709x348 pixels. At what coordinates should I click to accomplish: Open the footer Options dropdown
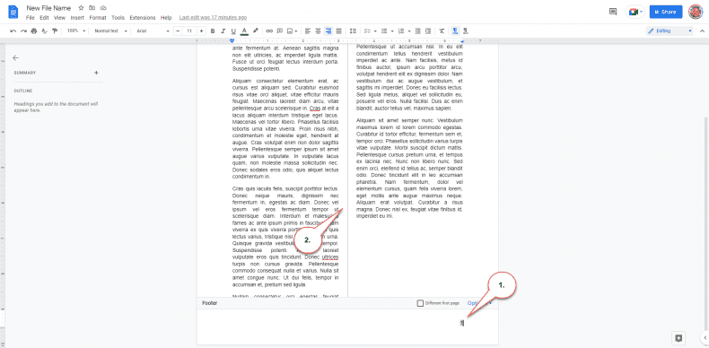(x=479, y=303)
